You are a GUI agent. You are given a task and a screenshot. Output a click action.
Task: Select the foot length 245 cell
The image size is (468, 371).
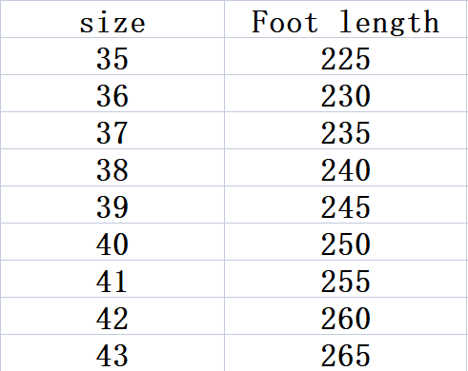(x=346, y=205)
